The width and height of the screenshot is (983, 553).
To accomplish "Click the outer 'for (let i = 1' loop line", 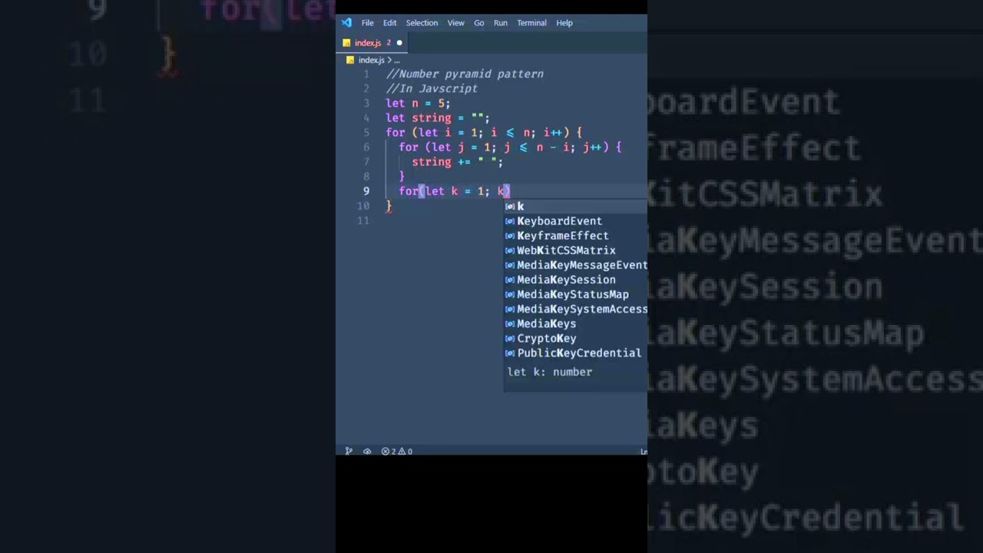I will (485, 133).
